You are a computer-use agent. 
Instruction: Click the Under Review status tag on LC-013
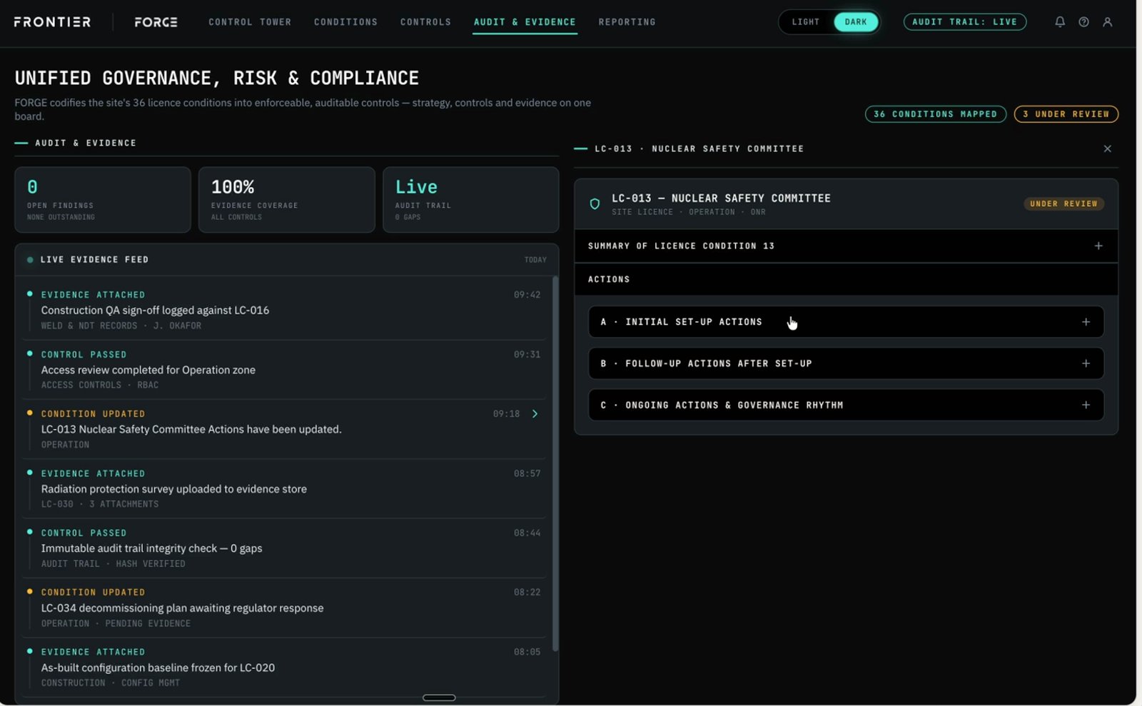coord(1063,204)
